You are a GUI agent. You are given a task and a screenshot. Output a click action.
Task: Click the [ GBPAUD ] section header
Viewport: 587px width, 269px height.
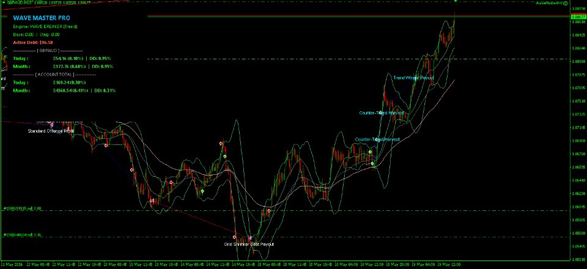48,51
